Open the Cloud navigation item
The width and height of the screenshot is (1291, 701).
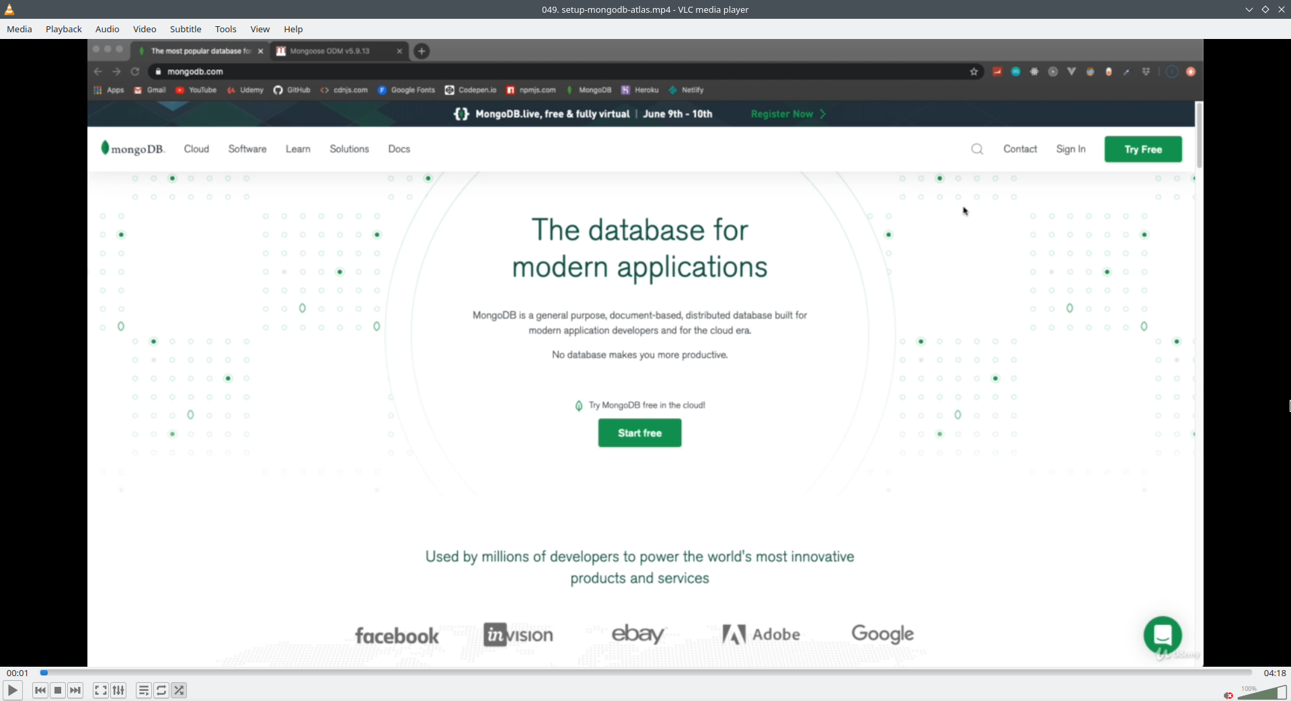tap(196, 149)
